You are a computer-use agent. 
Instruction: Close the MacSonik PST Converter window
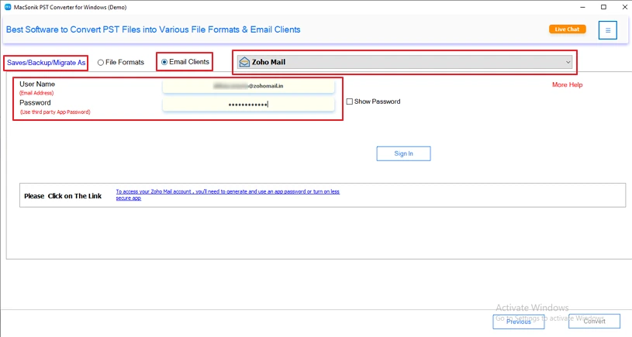click(624, 7)
